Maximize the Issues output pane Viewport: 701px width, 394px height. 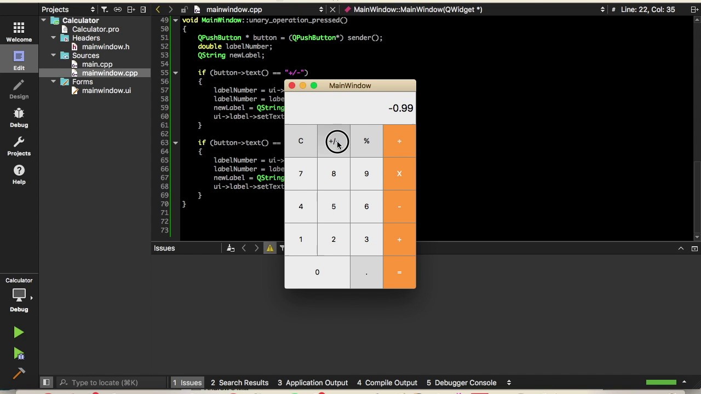coord(694,248)
